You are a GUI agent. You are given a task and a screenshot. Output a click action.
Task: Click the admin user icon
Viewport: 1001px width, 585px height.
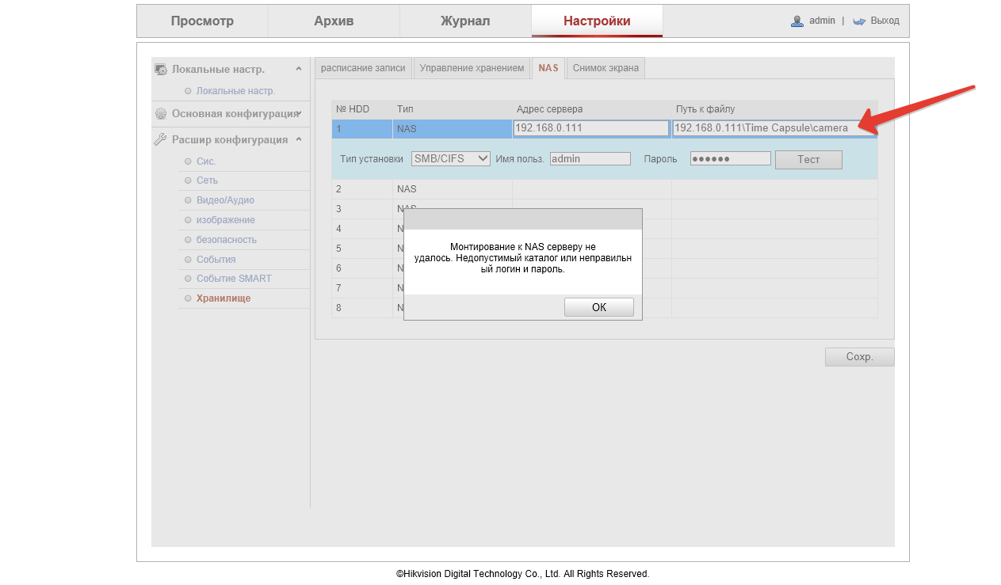(797, 21)
